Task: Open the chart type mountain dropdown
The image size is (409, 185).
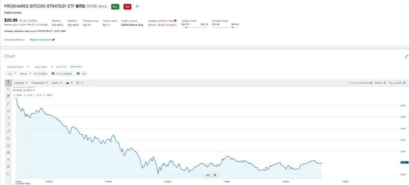Action: [x=69, y=83]
